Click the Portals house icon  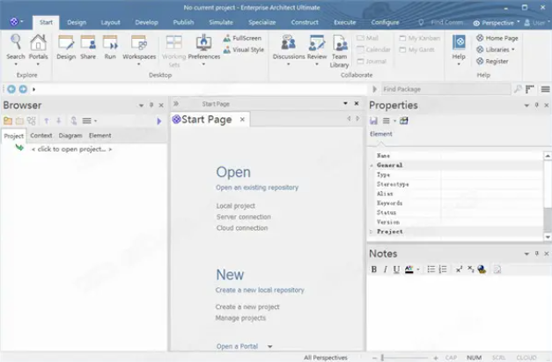[39, 46]
